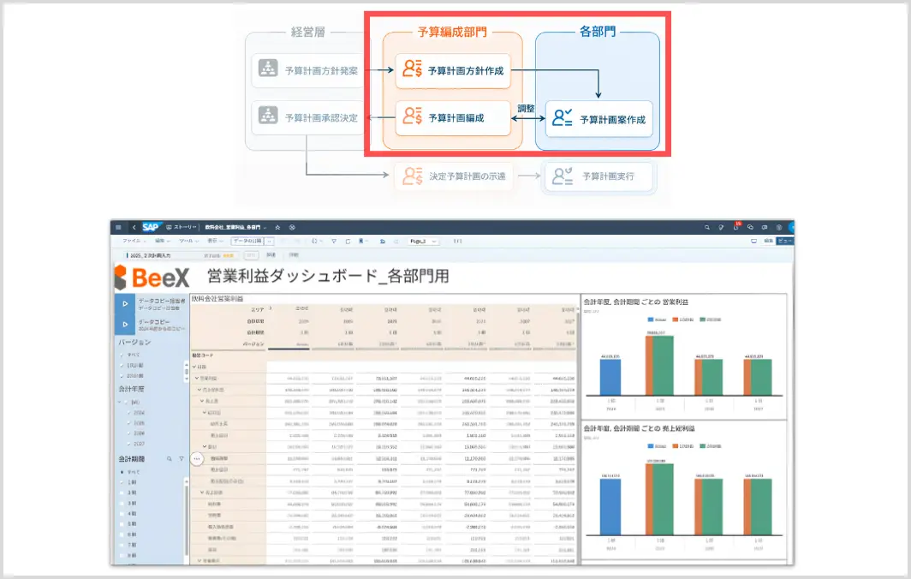Select the すべて option under 会計期間

(x=122, y=472)
